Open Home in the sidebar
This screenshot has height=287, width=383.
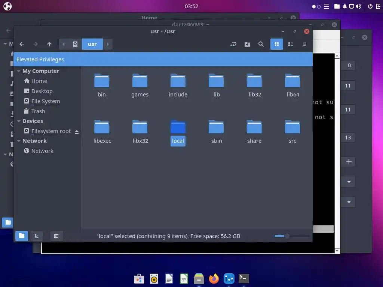point(39,81)
